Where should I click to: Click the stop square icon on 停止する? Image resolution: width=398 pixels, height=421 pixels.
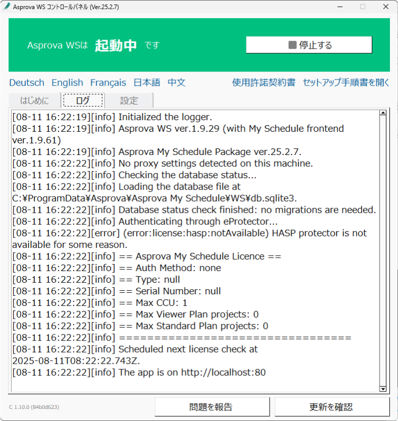292,45
